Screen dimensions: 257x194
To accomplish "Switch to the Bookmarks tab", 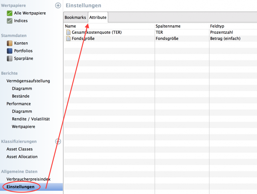I will pyautogui.click(x=75, y=17).
